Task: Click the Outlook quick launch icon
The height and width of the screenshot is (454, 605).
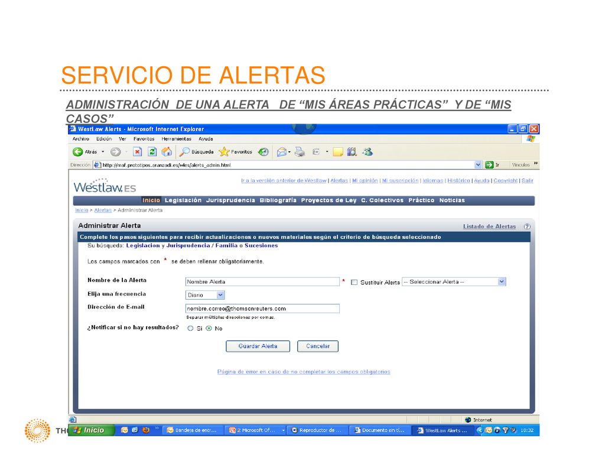Action: click(x=124, y=430)
